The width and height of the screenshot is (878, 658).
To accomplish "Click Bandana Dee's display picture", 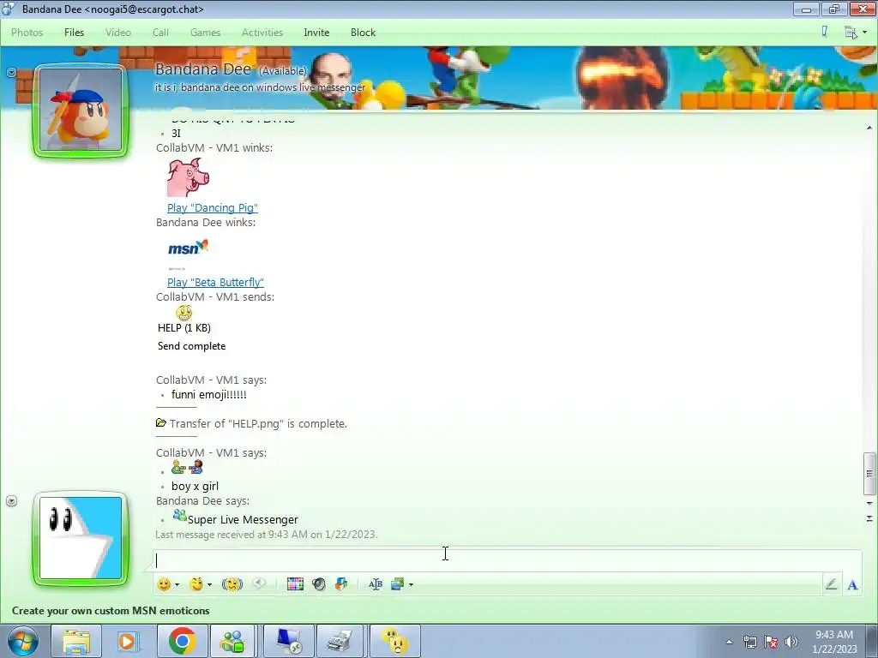I will pyautogui.click(x=81, y=111).
